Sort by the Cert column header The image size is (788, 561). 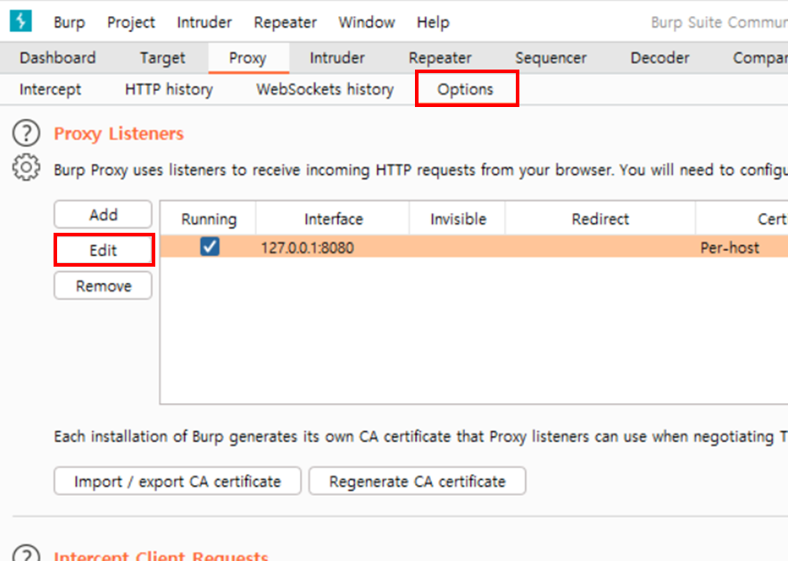(x=742, y=219)
